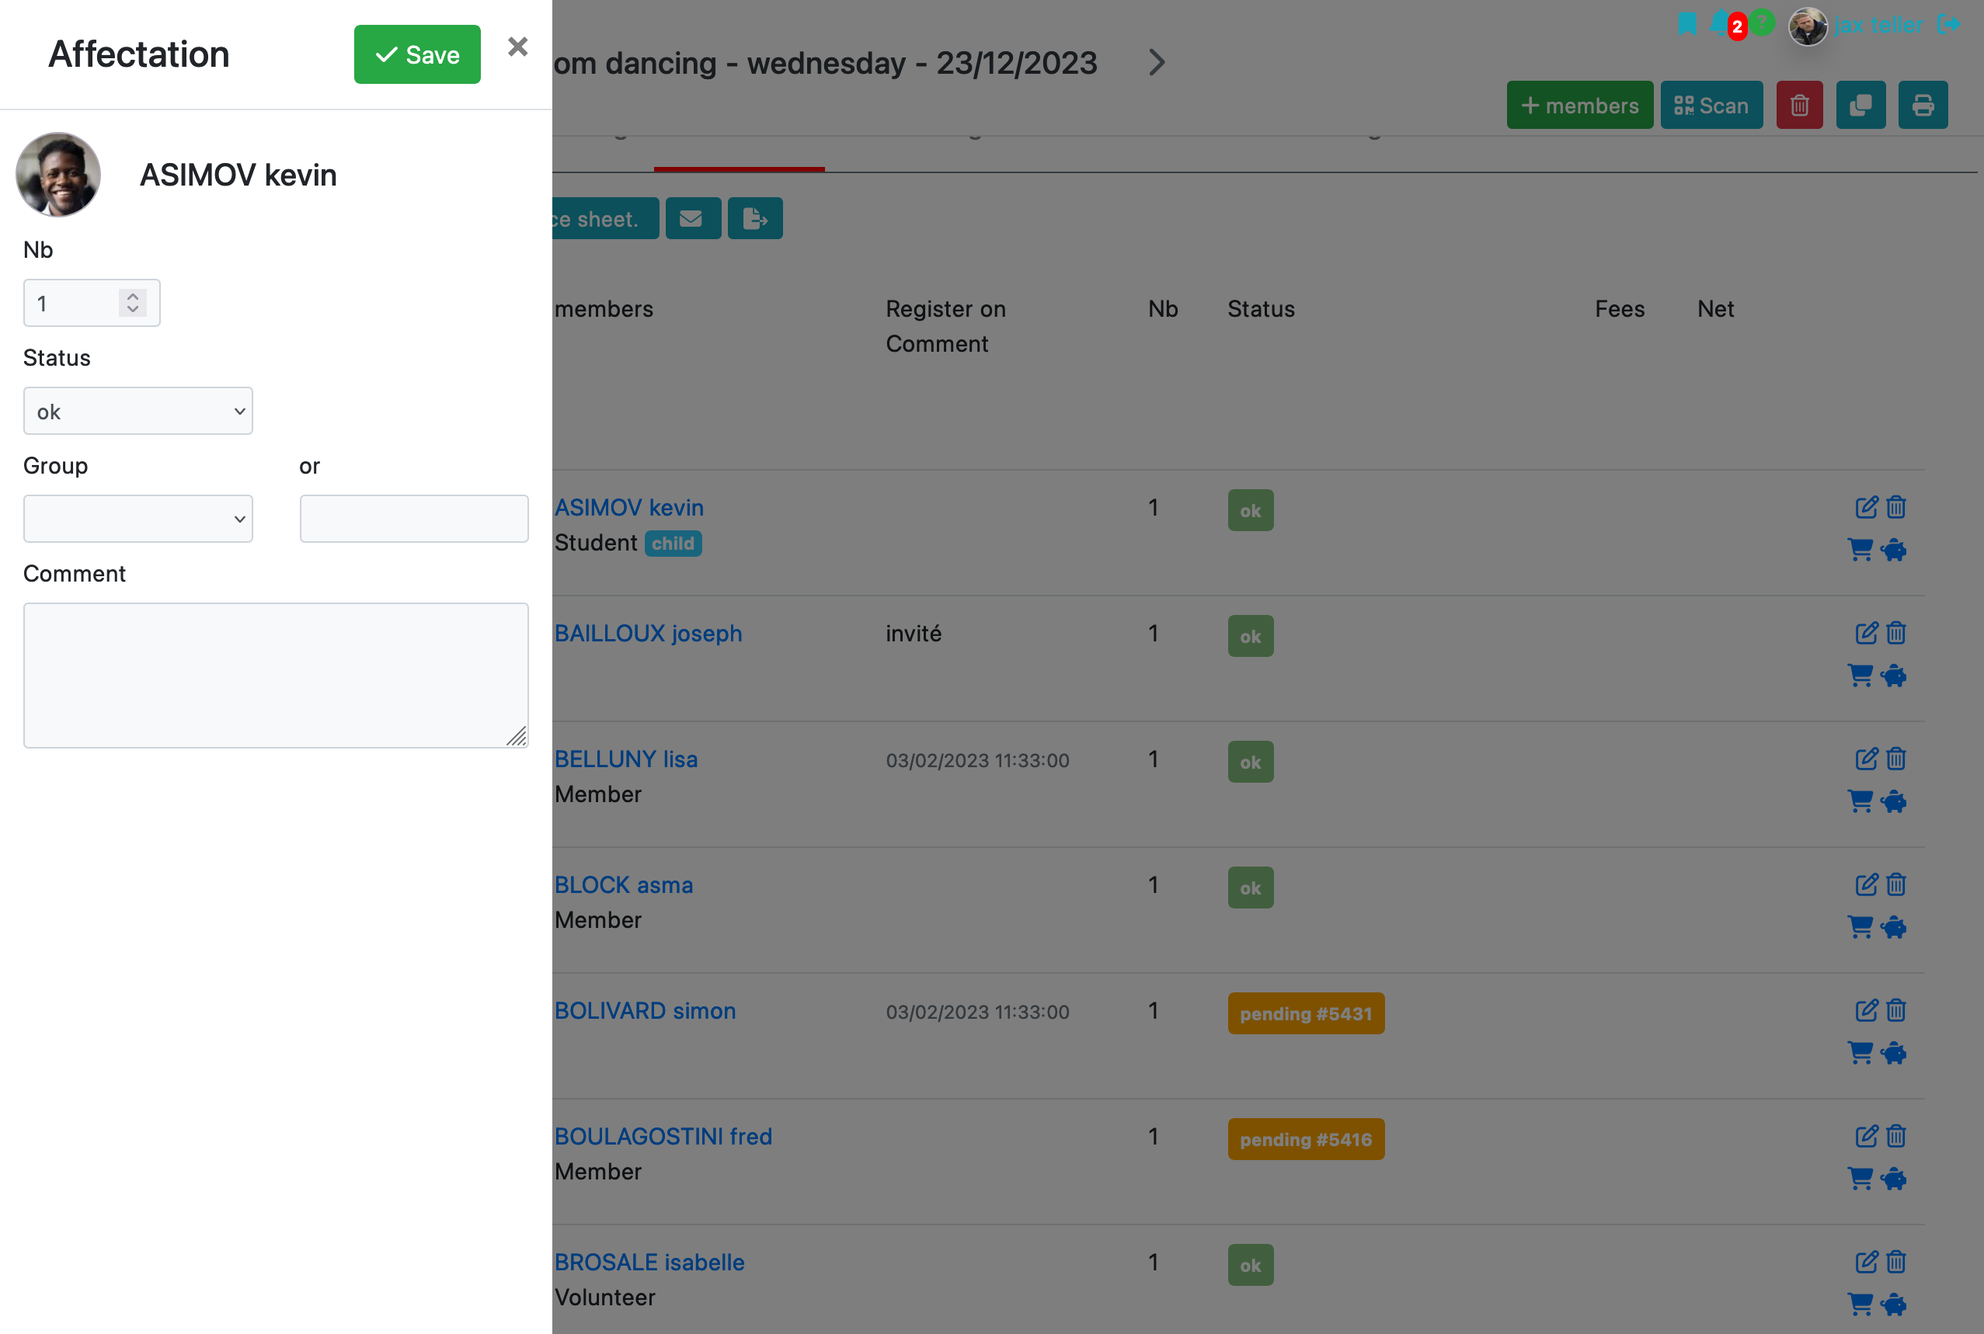1984x1334 pixels.
Task: Open BROSALE isabelle member link
Action: tap(649, 1263)
